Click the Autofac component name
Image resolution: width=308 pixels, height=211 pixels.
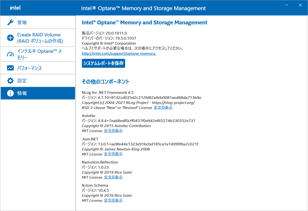coord(89,116)
